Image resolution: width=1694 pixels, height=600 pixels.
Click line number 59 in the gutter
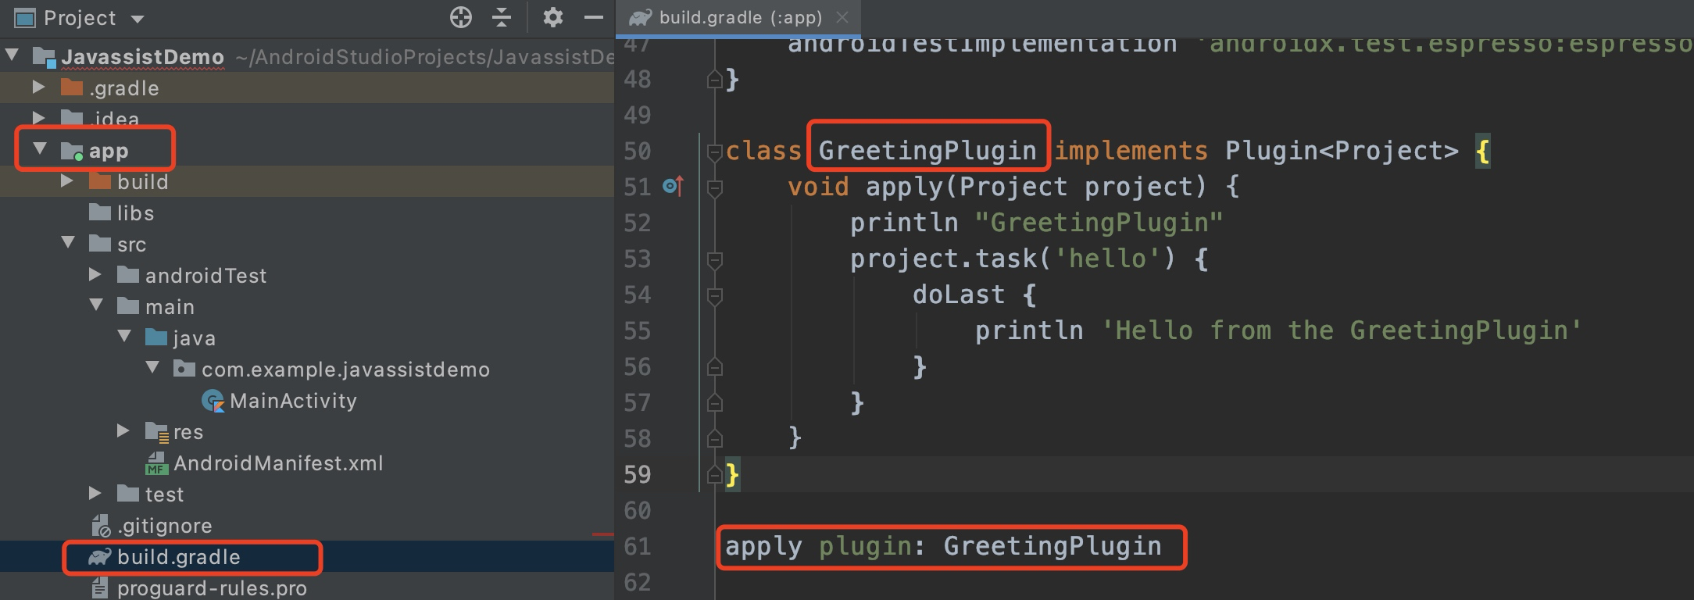click(637, 475)
